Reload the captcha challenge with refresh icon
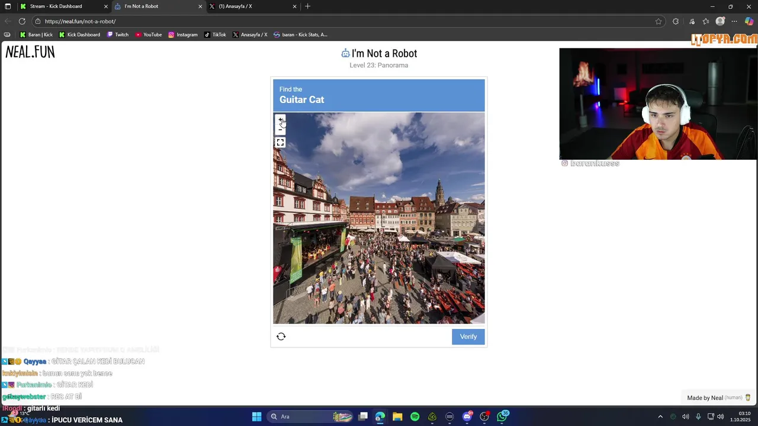The height and width of the screenshot is (426, 758). (281, 337)
